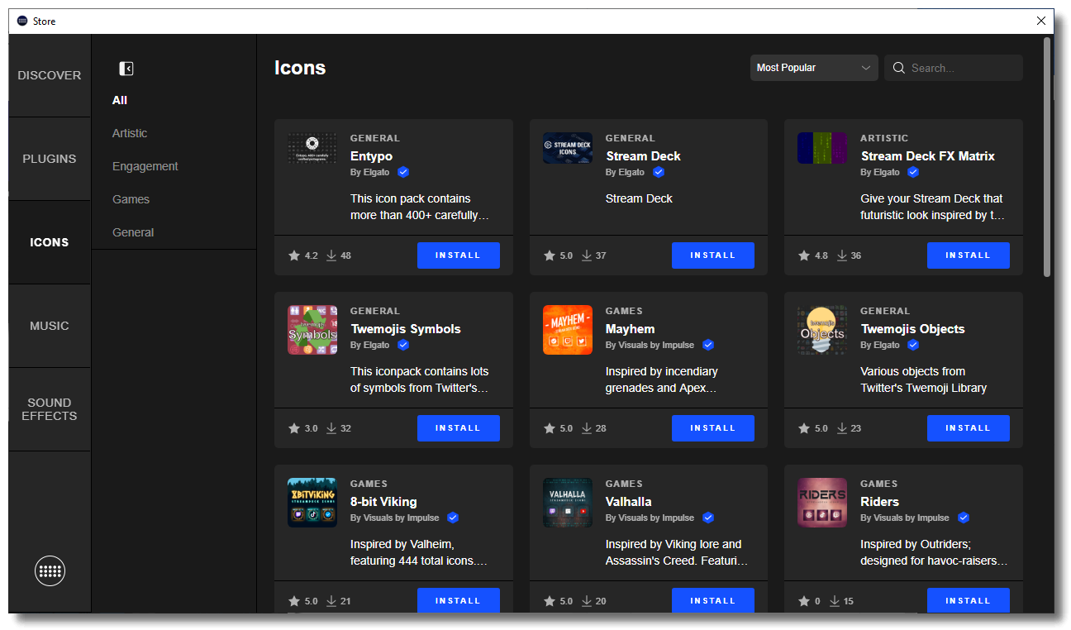
Task: Select the Icons tab
Action: pos(50,242)
